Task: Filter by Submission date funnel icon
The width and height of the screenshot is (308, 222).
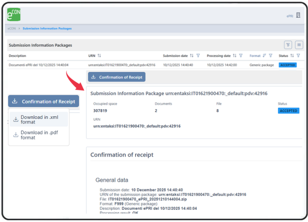Action: coord(198,55)
